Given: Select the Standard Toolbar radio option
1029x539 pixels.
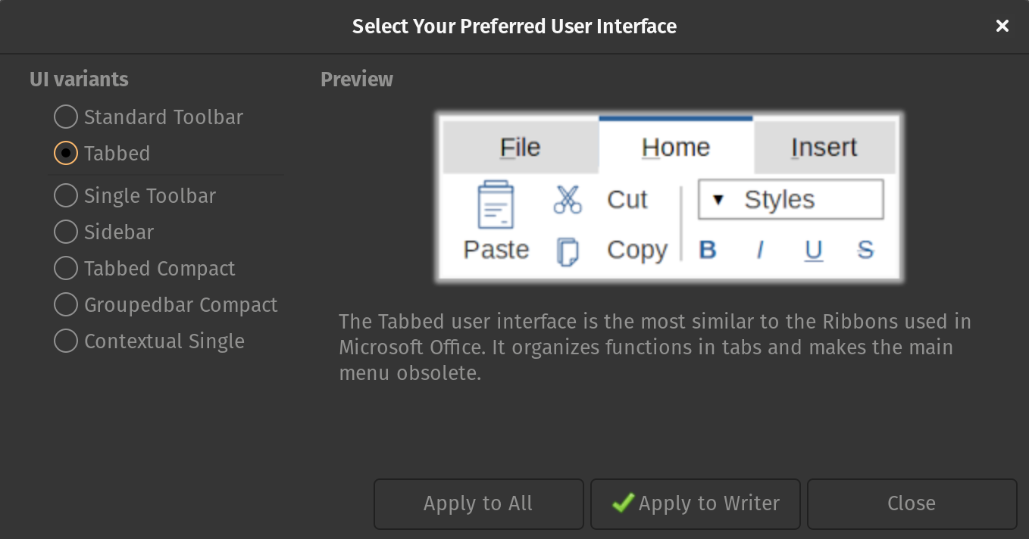Looking at the screenshot, I should (x=66, y=117).
